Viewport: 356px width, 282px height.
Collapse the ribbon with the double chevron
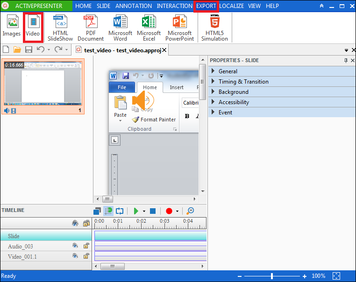click(321, 6)
